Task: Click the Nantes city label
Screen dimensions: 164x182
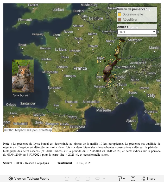Action: (x=46, y=59)
